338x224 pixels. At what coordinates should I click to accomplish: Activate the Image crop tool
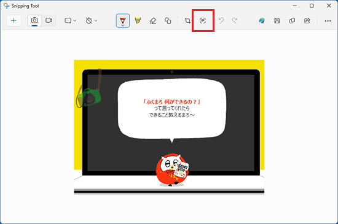point(187,21)
